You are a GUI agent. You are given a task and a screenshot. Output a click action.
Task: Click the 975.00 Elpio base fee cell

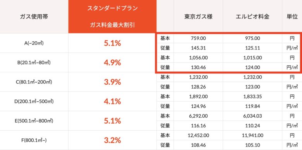pos(252,38)
